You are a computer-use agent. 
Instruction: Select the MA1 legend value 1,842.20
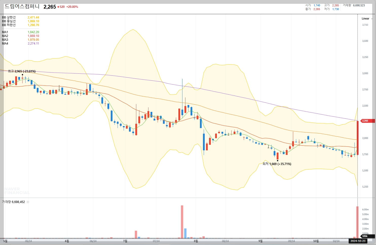[x=33, y=32]
